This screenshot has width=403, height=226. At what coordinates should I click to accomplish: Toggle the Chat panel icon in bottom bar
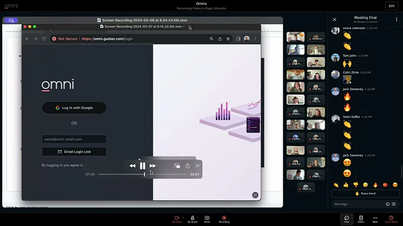[346, 219]
